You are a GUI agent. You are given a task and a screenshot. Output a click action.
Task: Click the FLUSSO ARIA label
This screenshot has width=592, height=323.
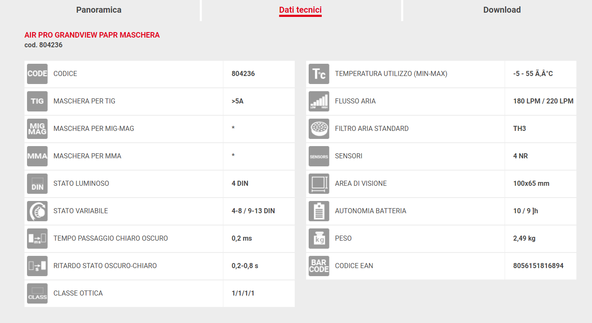tap(356, 101)
